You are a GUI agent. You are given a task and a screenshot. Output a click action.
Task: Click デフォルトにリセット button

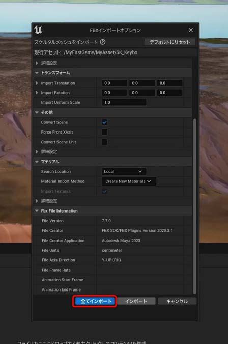click(170, 42)
